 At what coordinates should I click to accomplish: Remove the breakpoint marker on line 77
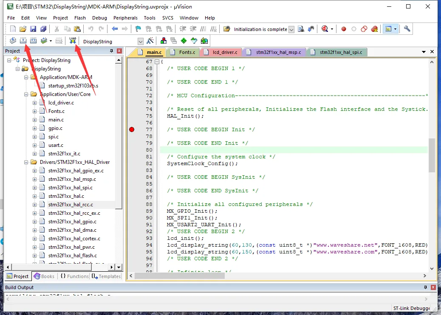click(132, 129)
